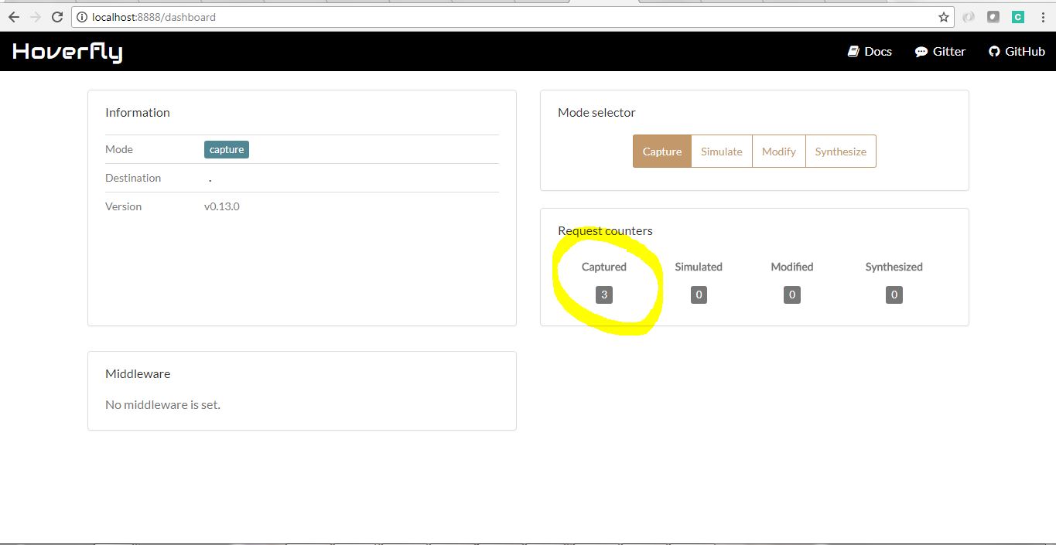Screen dimensions: 1056x545
Task: Open the Docs link
Action: pos(870,52)
